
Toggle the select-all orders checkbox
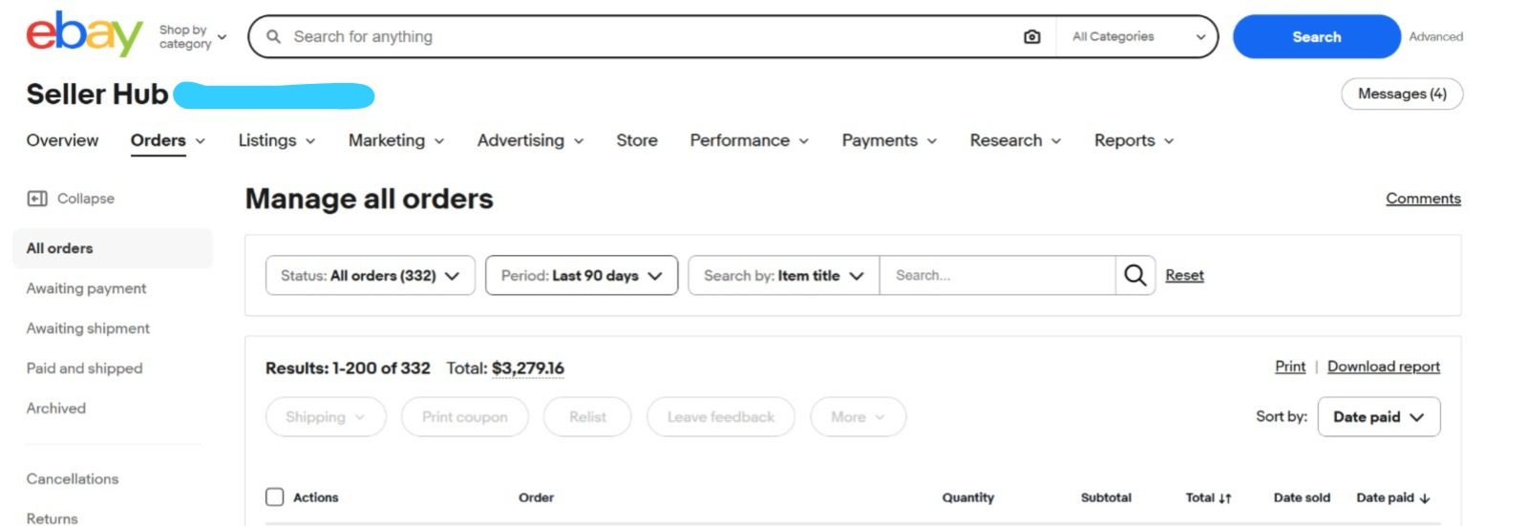[275, 497]
